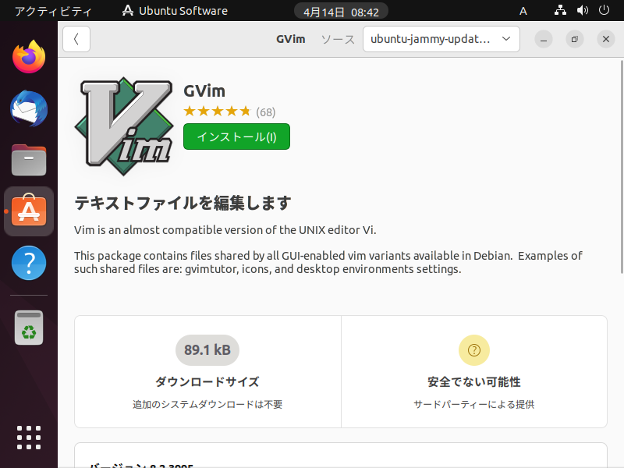The image size is (624, 468).
Task: Click the five-star rating for GVim
Action: point(218,112)
